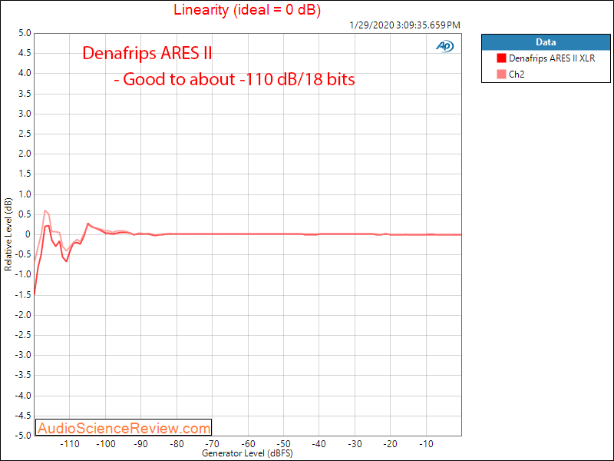Click the 4.0 y-axis tick label
Viewport: 614px width, 461px height.
[x=25, y=73]
